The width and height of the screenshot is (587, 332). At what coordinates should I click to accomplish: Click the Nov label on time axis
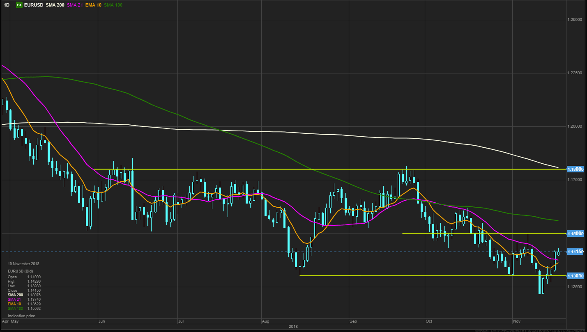coord(517,321)
